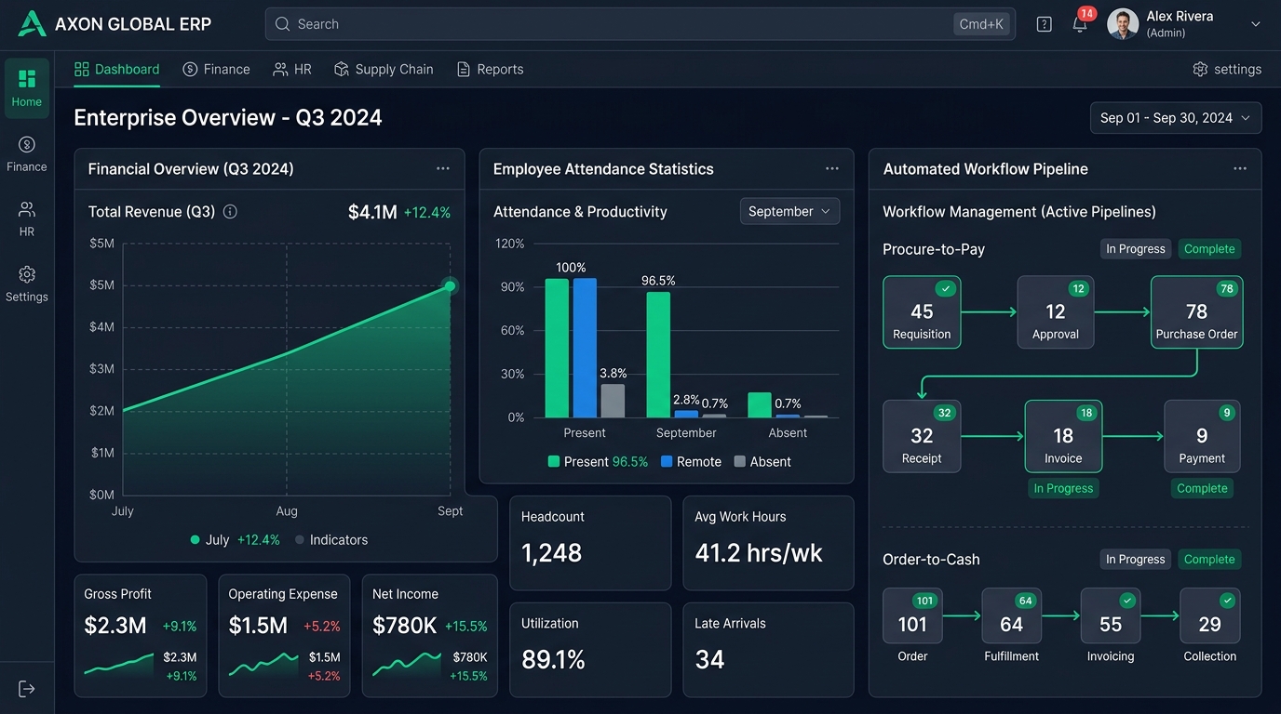1281x714 pixels.
Task: Filter Order-to-Cash by In Progress
Action: (1135, 560)
